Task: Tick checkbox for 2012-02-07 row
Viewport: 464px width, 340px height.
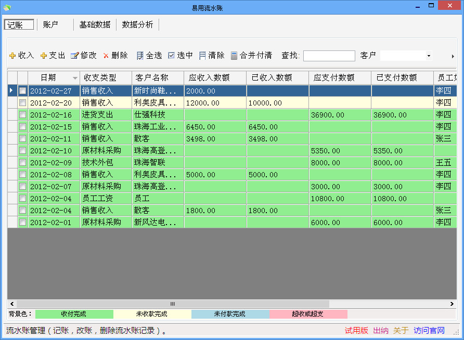Action: [x=22, y=186]
